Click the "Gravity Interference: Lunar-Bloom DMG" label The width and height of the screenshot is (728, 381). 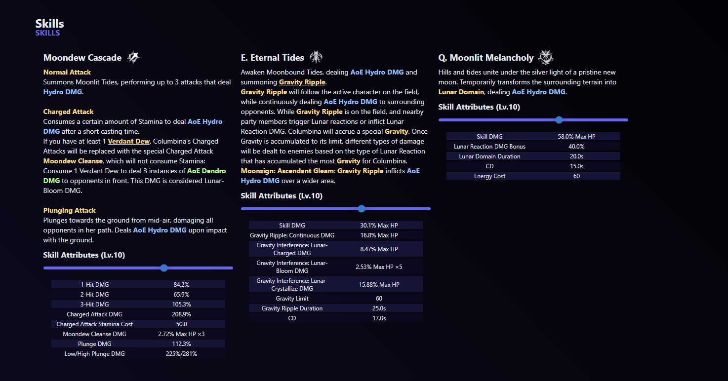tap(292, 267)
